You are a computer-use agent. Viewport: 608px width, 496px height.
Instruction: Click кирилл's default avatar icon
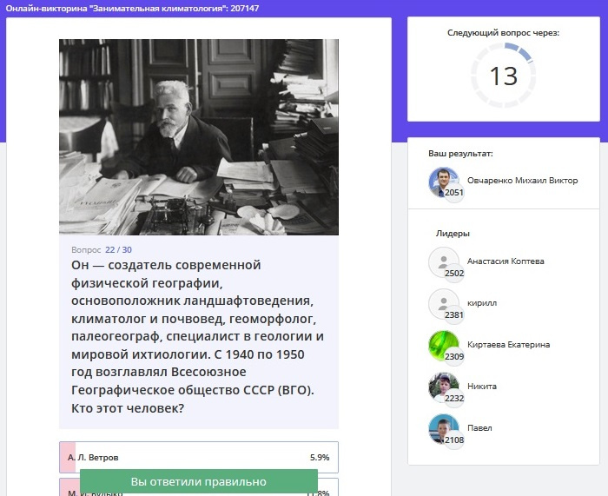(443, 303)
